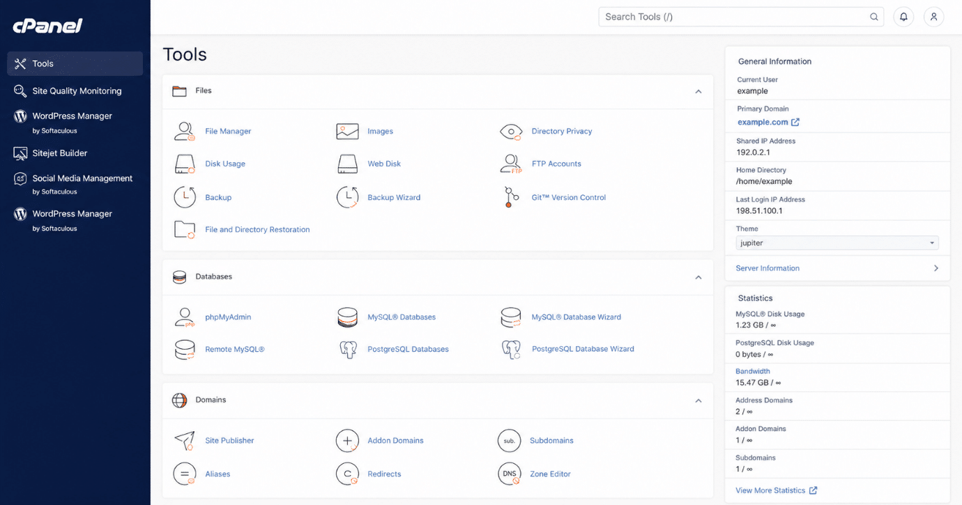Viewport: 962px width, 505px height.
Task: Click the Redirects icon
Action: pyautogui.click(x=347, y=474)
